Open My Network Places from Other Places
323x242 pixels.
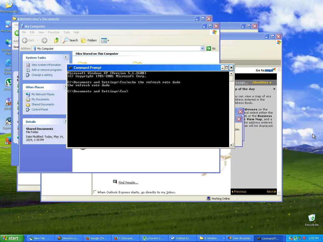tap(43, 94)
